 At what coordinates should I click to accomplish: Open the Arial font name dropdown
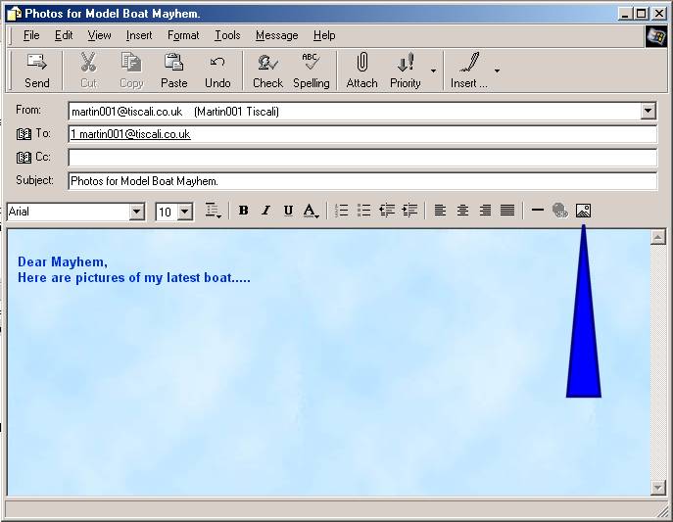point(136,212)
